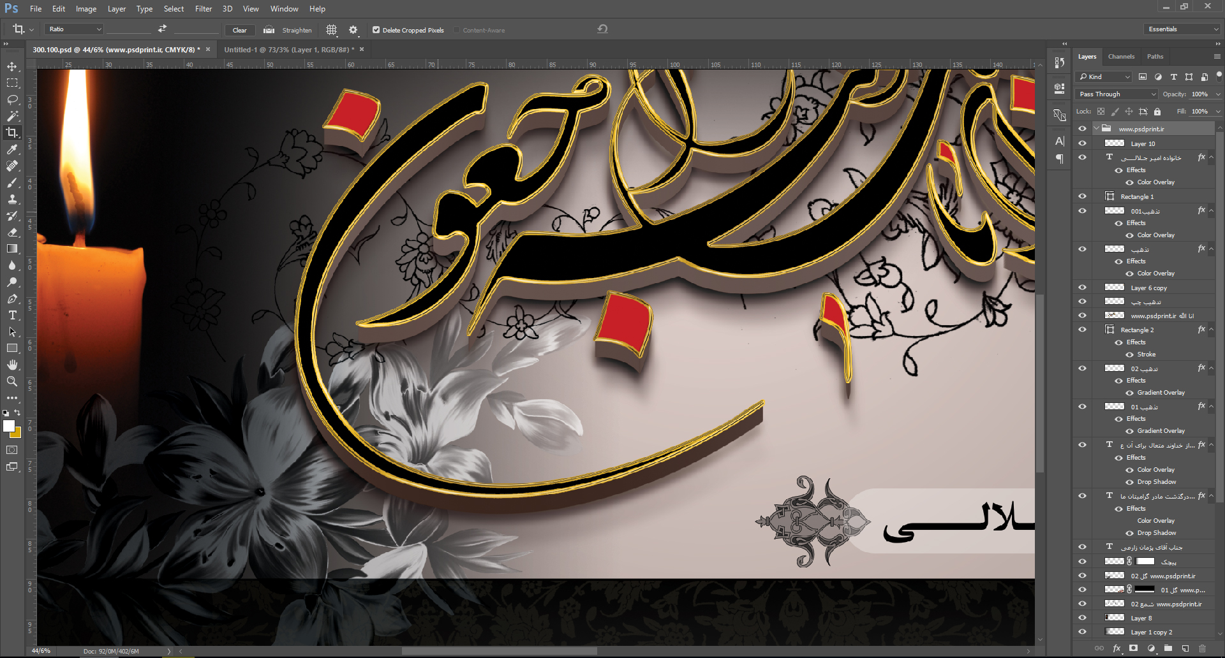The width and height of the screenshot is (1225, 658).
Task: Open the Pass Through blend mode dropdown
Action: (1117, 94)
